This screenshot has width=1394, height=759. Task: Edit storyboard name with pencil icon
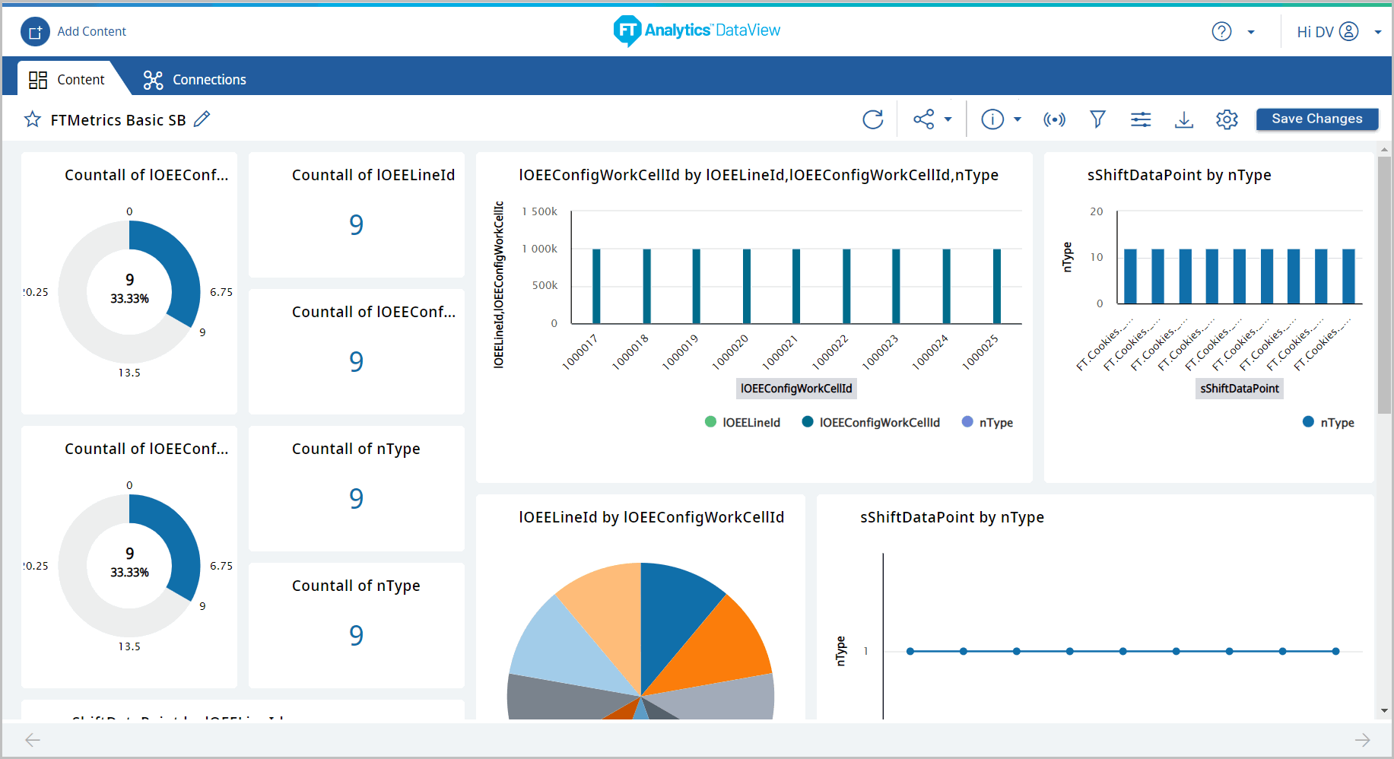(x=202, y=119)
